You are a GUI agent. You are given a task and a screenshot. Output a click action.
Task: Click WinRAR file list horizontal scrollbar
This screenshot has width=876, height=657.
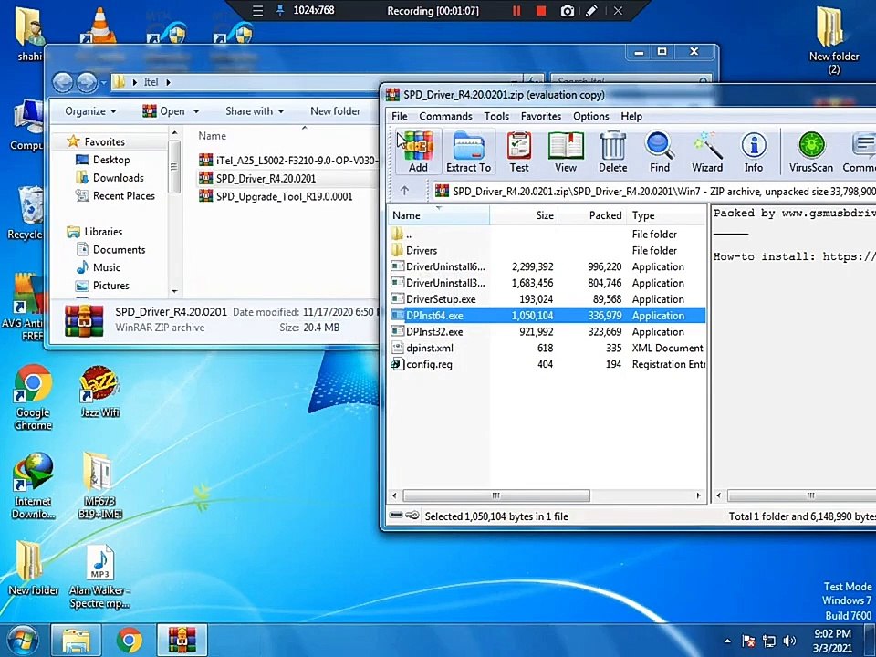tap(496, 495)
